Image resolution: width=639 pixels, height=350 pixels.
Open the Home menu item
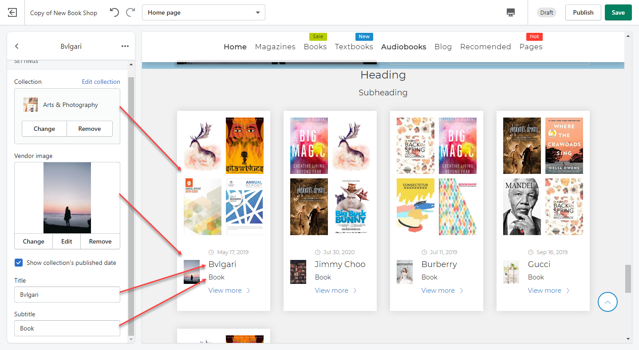[235, 47]
